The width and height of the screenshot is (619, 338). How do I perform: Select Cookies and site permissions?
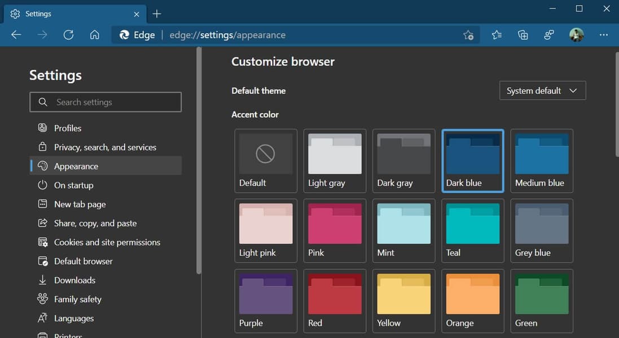click(107, 242)
